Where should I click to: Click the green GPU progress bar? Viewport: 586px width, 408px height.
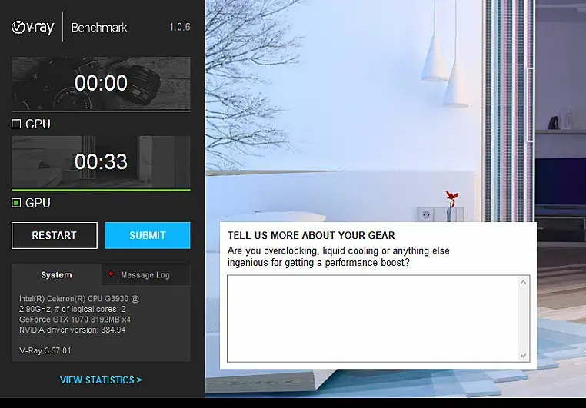point(101,190)
